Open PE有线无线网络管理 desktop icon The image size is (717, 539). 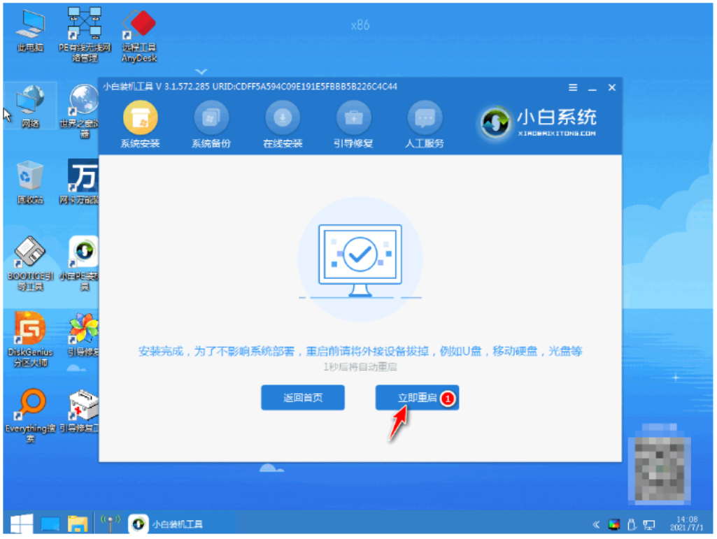pyautogui.click(x=85, y=34)
